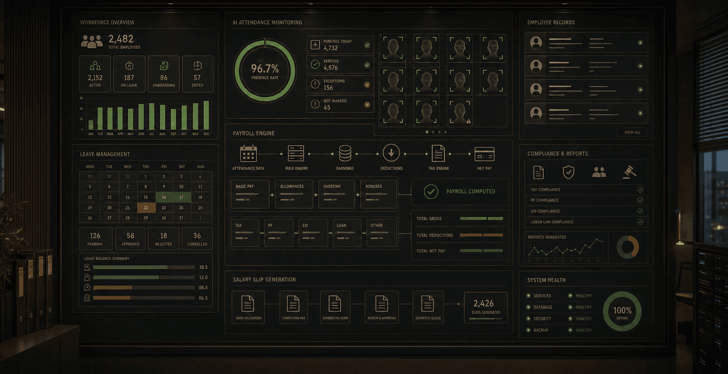
Task: Click the Verified punches green checkmark
Action: click(x=367, y=65)
